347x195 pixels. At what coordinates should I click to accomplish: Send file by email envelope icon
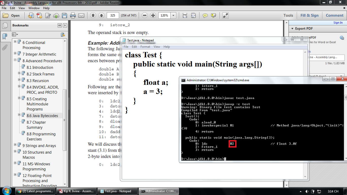[x=81, y=15]
